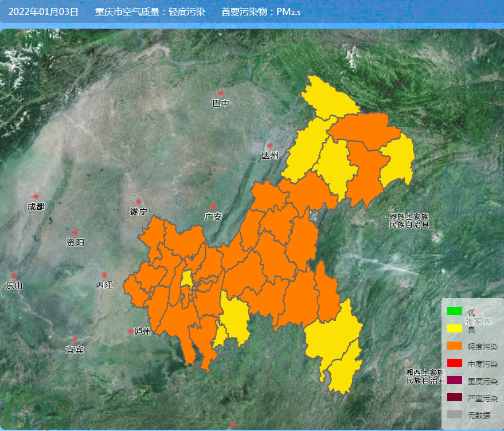Viewport: 504px width, 431px height.
Task: Click the 恩施土家族苗族自治州 map label
Action: (409, 221)
